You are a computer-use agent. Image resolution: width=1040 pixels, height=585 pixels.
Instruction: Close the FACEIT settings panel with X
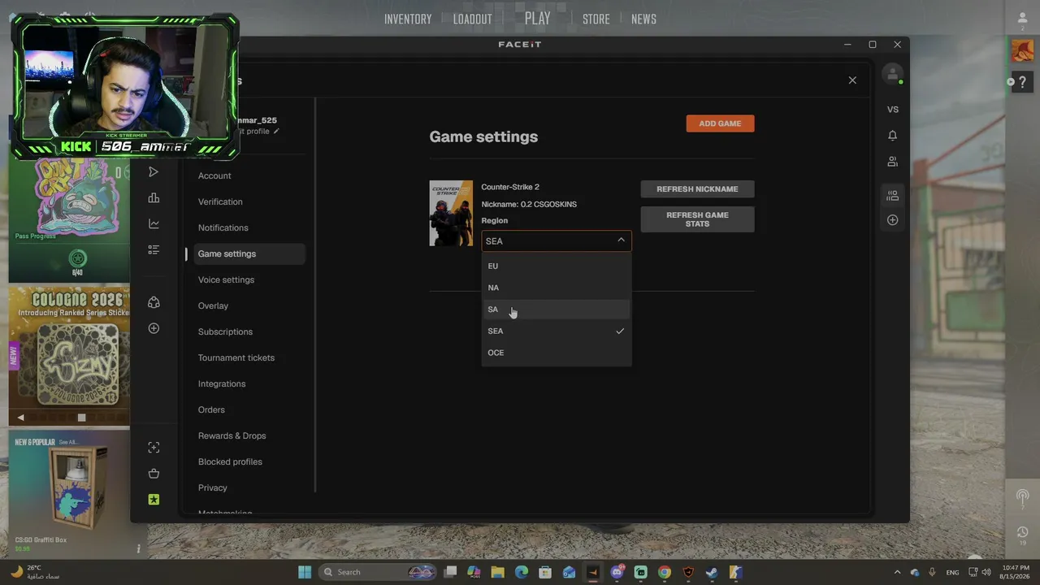(x=852, y=80)
